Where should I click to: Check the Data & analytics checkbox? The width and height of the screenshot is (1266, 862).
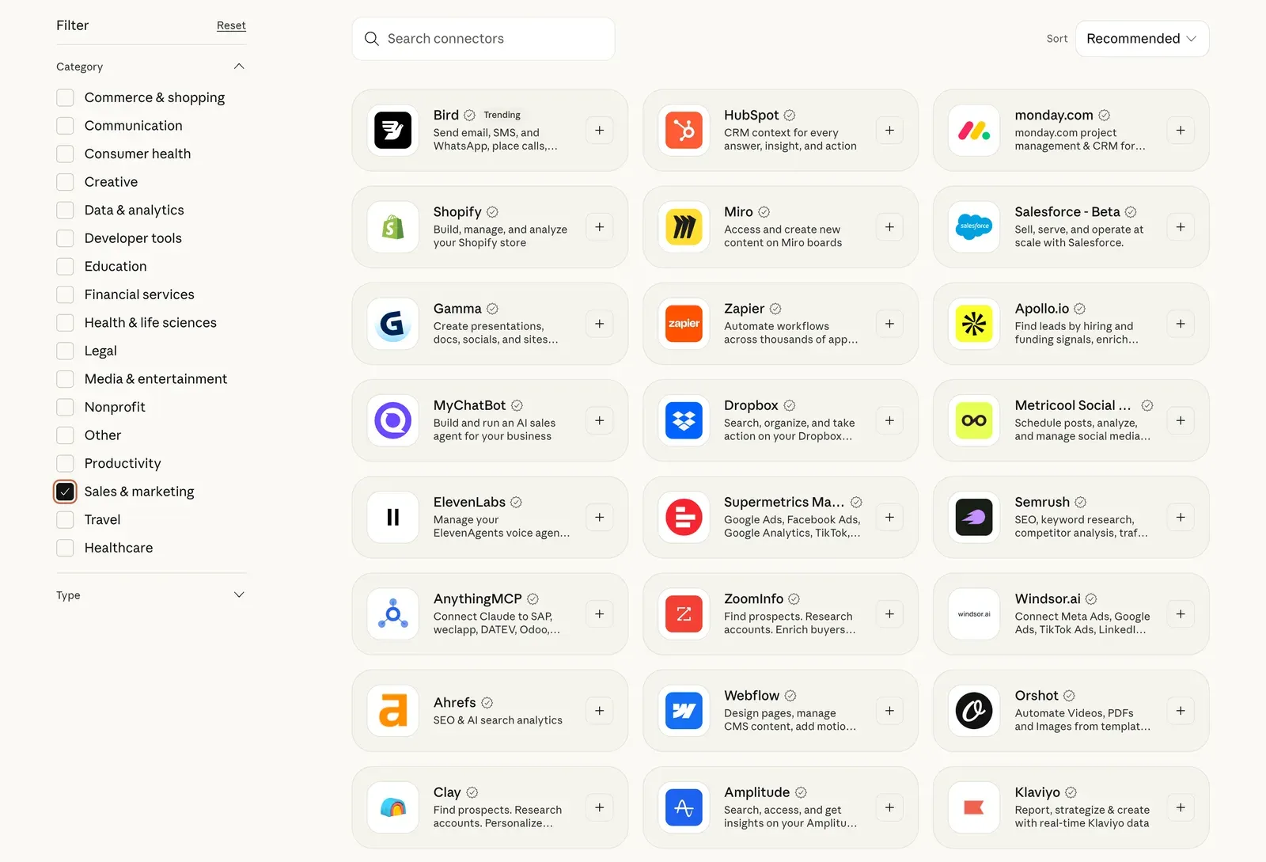click(x=65, y=210)
